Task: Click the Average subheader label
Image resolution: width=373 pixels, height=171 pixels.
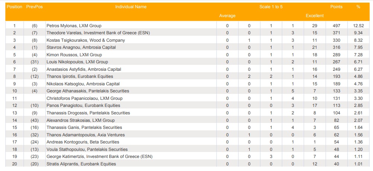Action: pos(227,16)
